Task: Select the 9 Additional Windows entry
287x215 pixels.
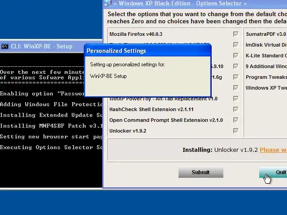Action: 266,66
